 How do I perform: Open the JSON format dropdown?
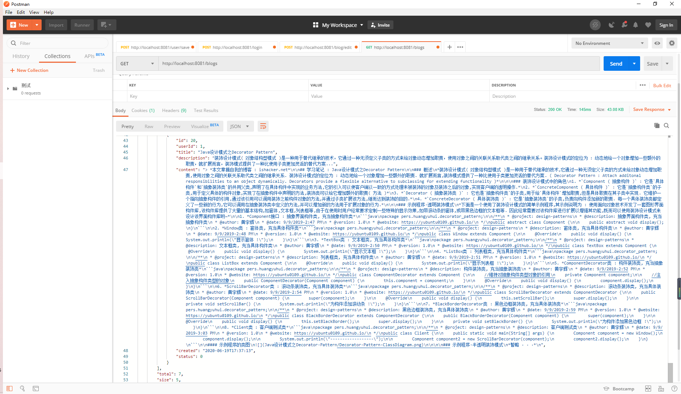pos(240,126)
